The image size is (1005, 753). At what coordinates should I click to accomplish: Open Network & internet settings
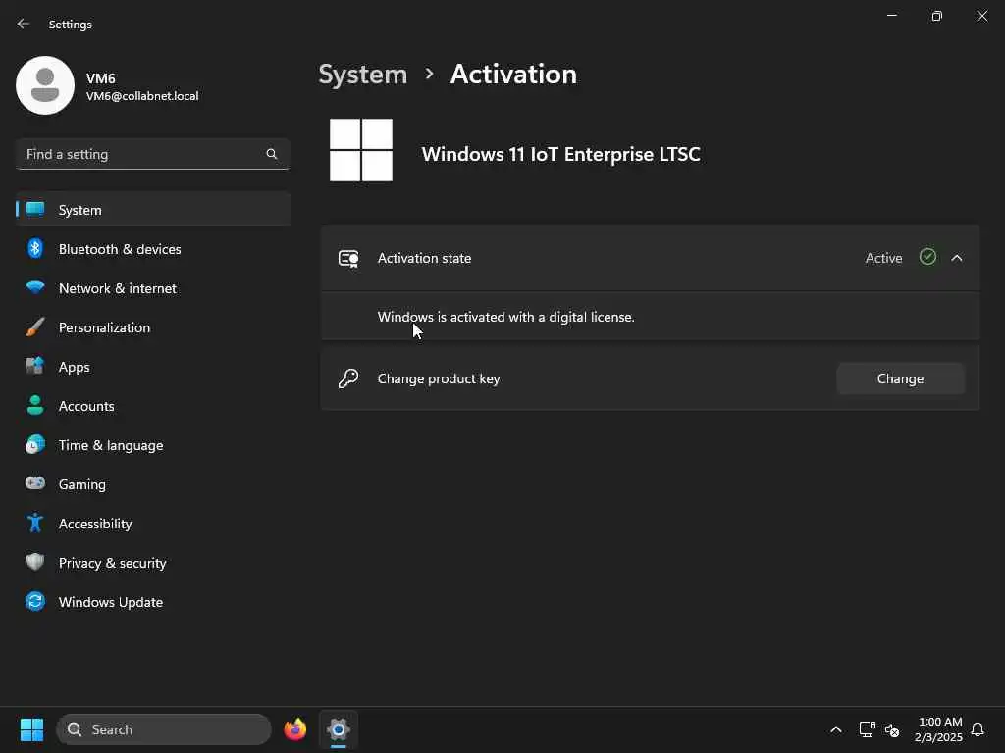tap(153, 288)
